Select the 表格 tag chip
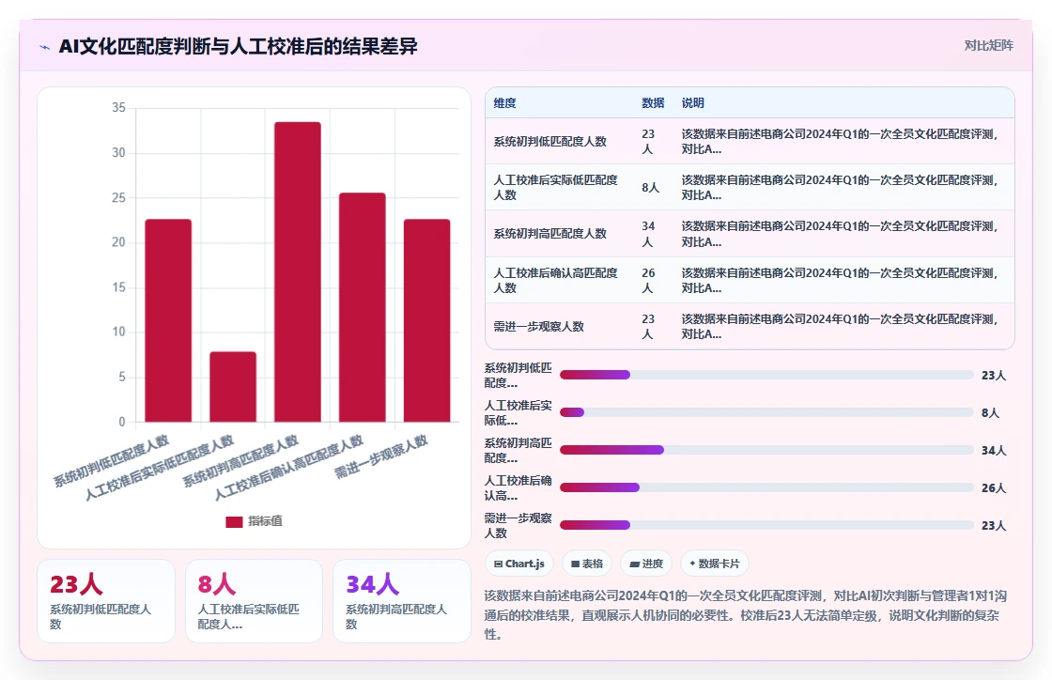The image size is (1052, 680). pos(587,564)
